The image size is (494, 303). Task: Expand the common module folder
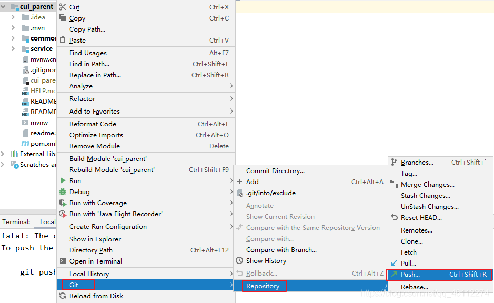click(13, 38)
